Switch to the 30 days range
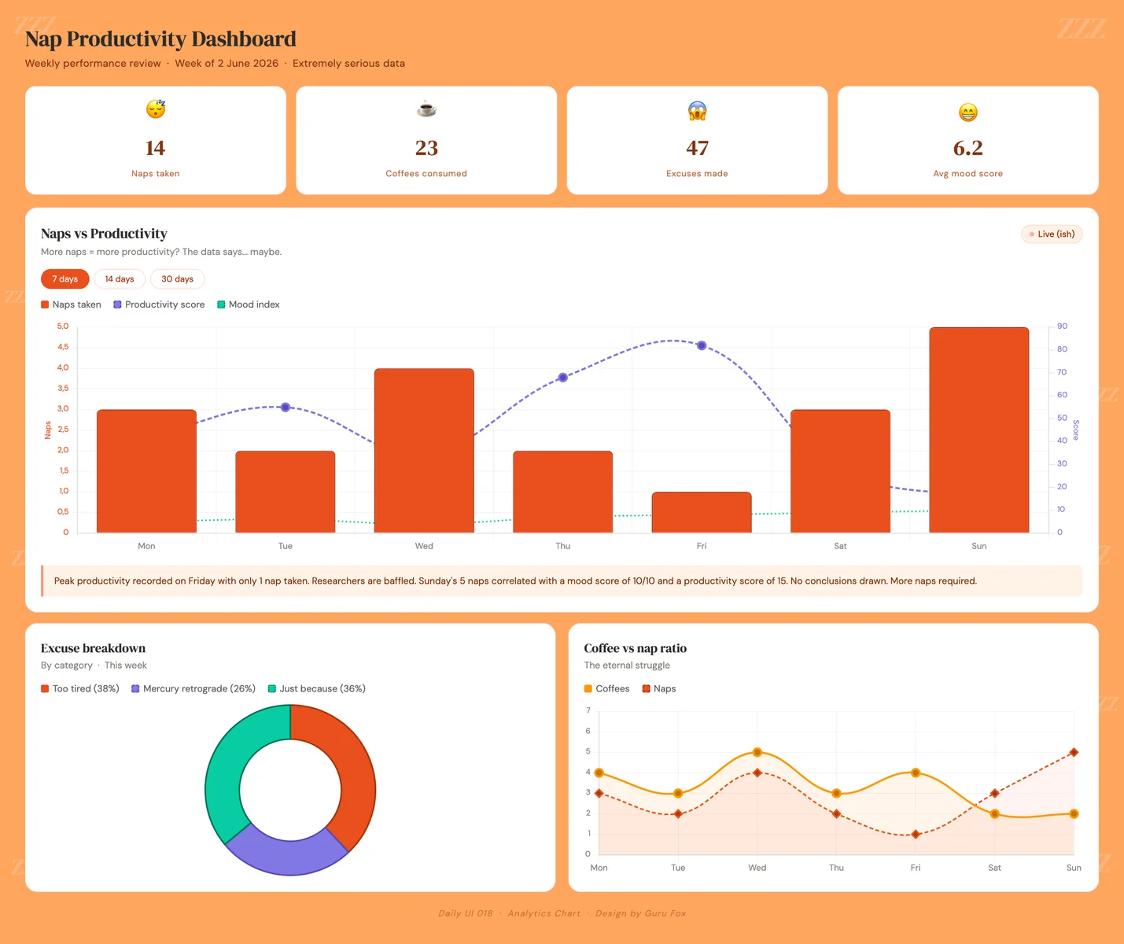This screenshot has height=944, width=1124. 178,279
